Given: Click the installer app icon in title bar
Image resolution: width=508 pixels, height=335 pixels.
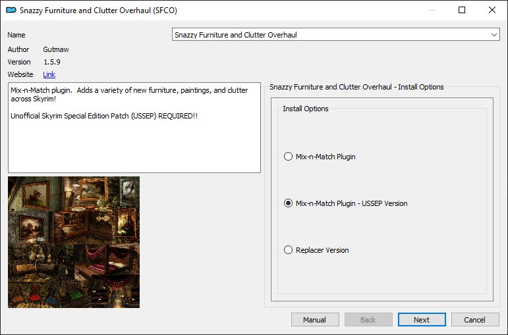Looking at the screenshot, I should point(11,10).
